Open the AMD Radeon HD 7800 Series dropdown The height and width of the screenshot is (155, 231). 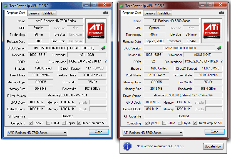[37, 132]
